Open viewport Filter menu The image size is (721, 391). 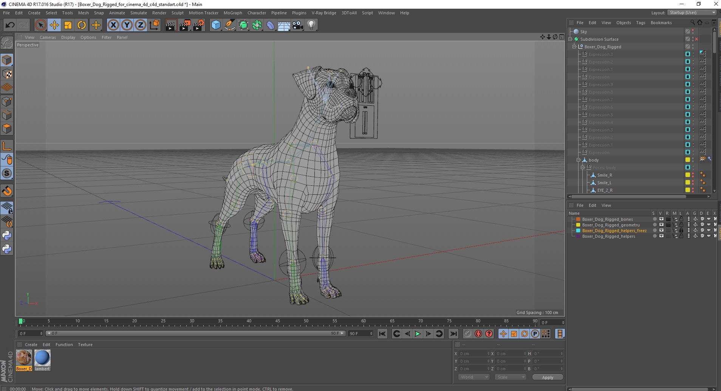(x=107, y=37)
